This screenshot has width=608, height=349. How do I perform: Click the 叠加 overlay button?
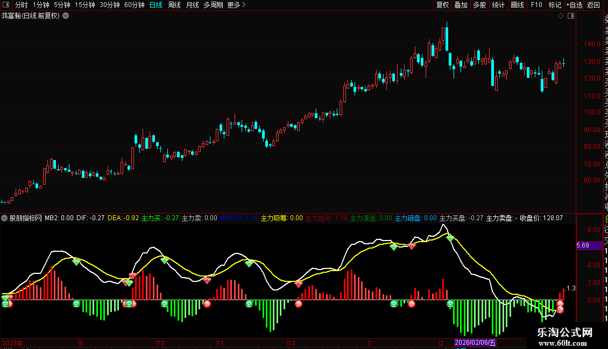pos(461,5)
